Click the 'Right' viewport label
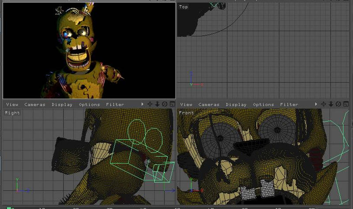This screenshot has height=209, width=353. [12, 113]
